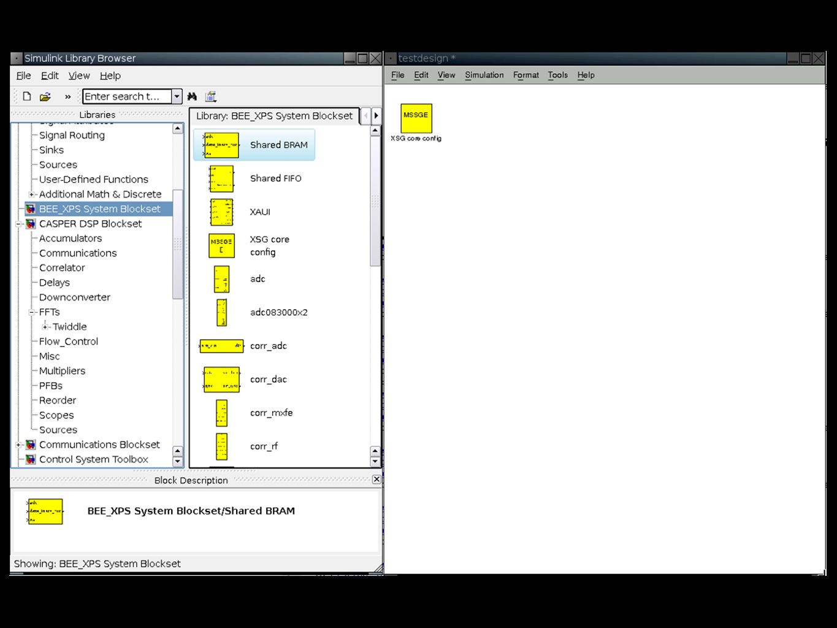837x628 pixels.
Task: Click libraries tree bottom scroll down arrow
Action: pos(178,462)
